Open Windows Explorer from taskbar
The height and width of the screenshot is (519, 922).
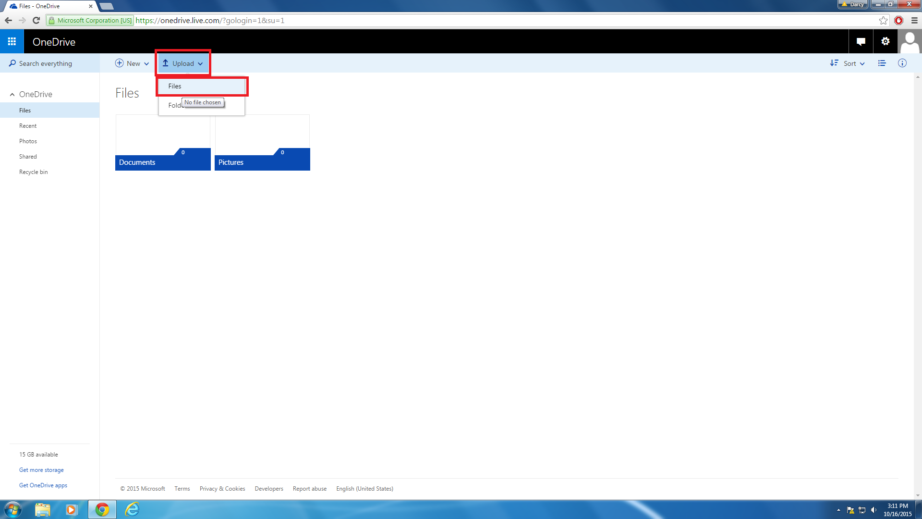pyautogui.click(x=43, y=509)
